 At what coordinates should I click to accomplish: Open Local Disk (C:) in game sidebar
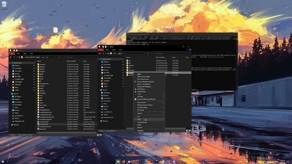[108, 112]
